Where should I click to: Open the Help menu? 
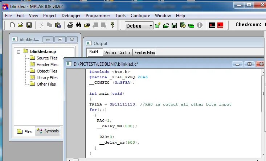point(180,16)
